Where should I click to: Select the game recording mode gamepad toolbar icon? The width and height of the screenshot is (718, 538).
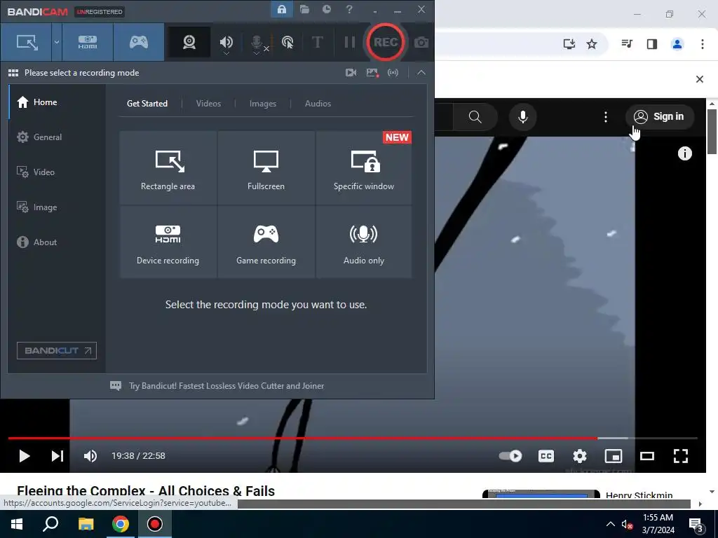139,43
